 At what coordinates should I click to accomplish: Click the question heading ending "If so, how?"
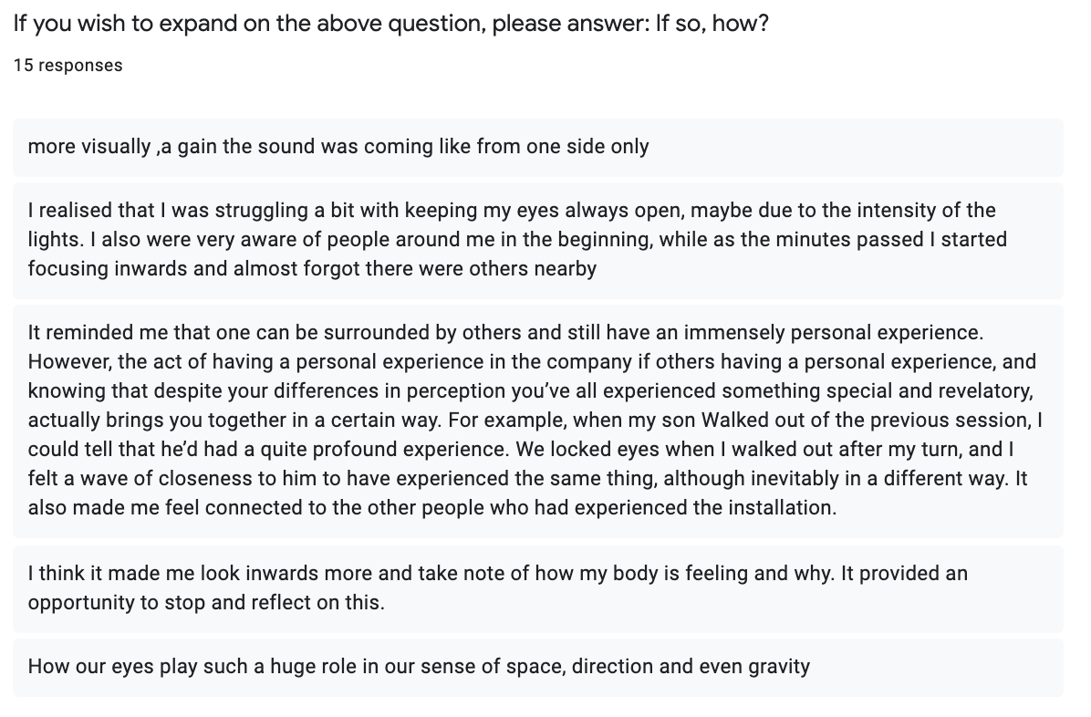tap(390, 23)
